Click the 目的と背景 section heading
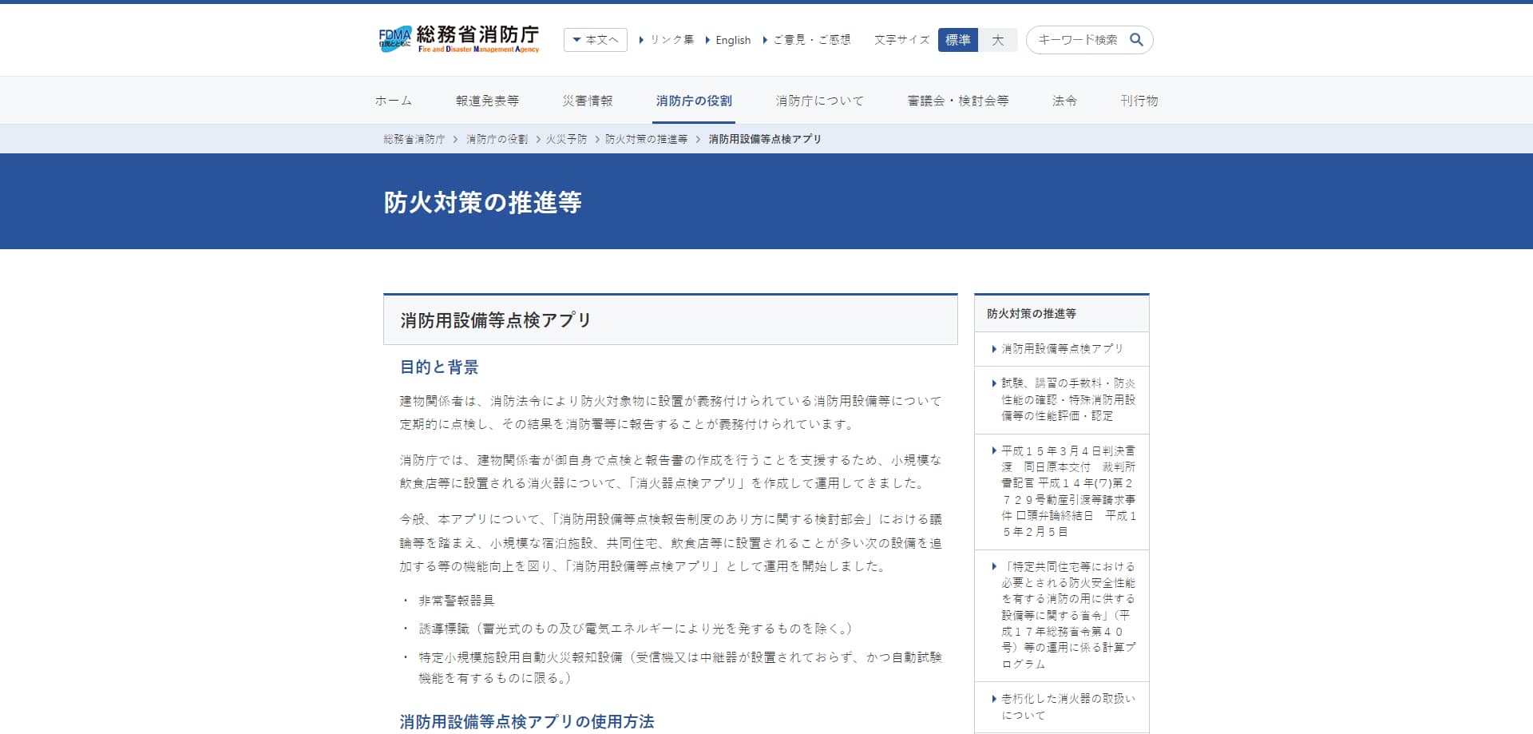The width and height of the screenshot is (1533, 734). (439, 367)
